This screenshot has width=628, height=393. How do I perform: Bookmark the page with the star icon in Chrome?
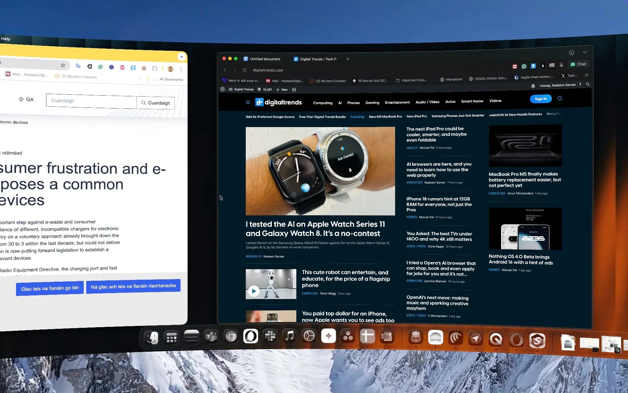[x=63, y=65]
